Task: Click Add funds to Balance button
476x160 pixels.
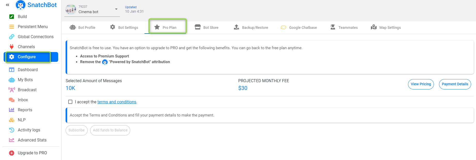Action: click(x=110, y=130)
